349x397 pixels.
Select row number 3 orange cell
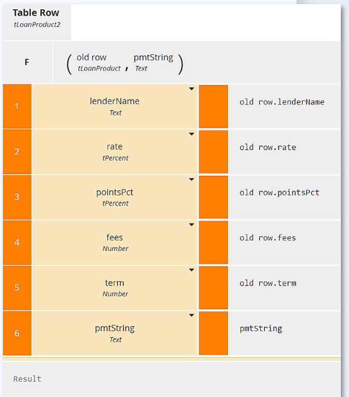coord(17,197)
